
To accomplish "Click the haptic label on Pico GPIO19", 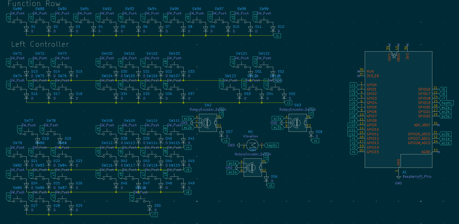I will [x=446, y=103].
